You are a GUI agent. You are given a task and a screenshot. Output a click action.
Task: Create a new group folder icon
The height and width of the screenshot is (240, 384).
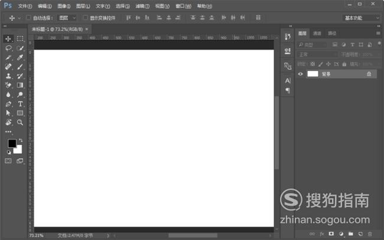[351, 234]
